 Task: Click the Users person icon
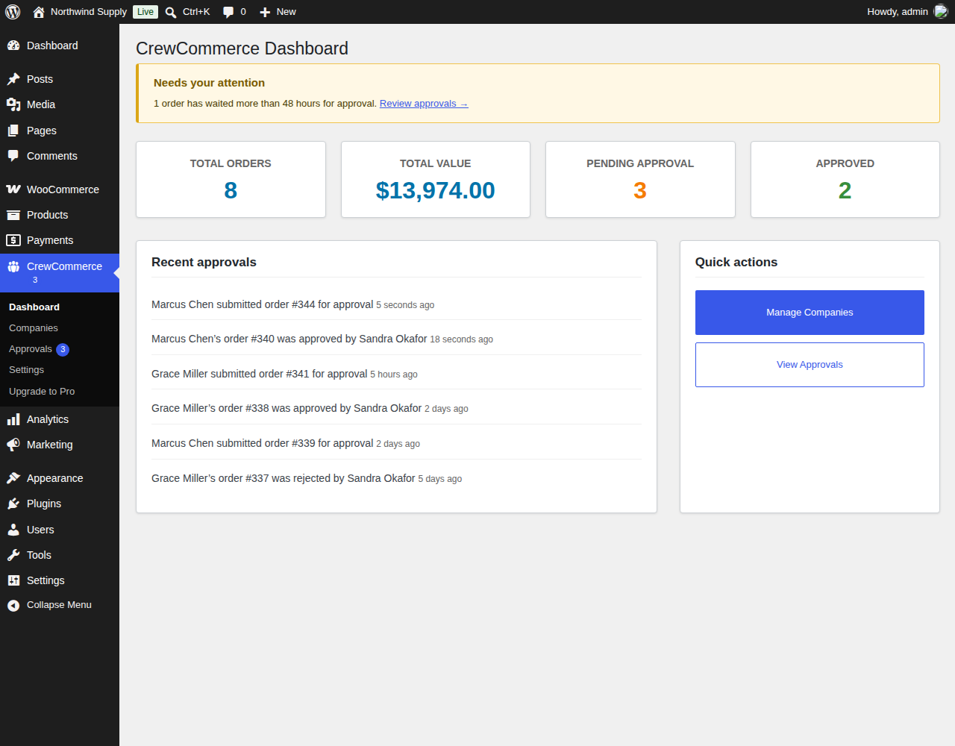pos(13,530)
